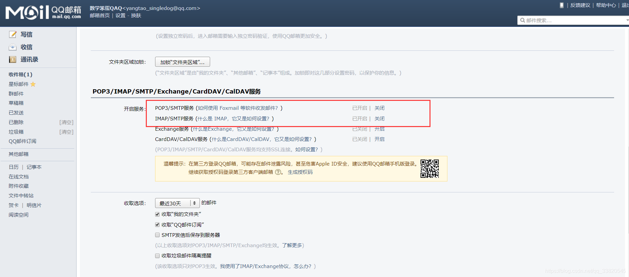The image size is (629, 277).
Task: Turn off IMAP/SMTP服务 via 关闭
Action: tap(379, 119)
